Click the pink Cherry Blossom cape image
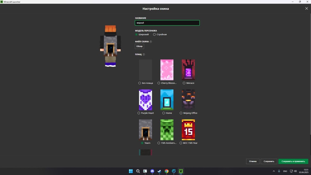This screenshot has width=311, height=175. click(x=167, y=70)
